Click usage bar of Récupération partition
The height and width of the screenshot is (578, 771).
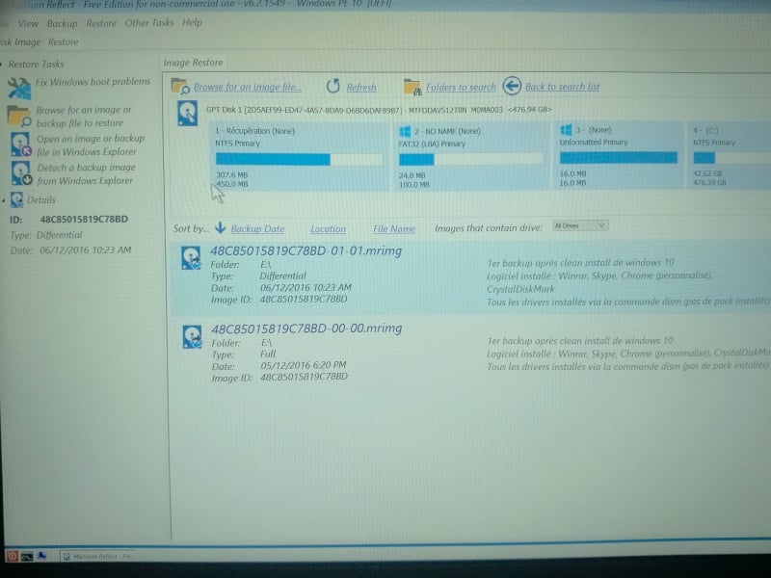tap(299, 159)
